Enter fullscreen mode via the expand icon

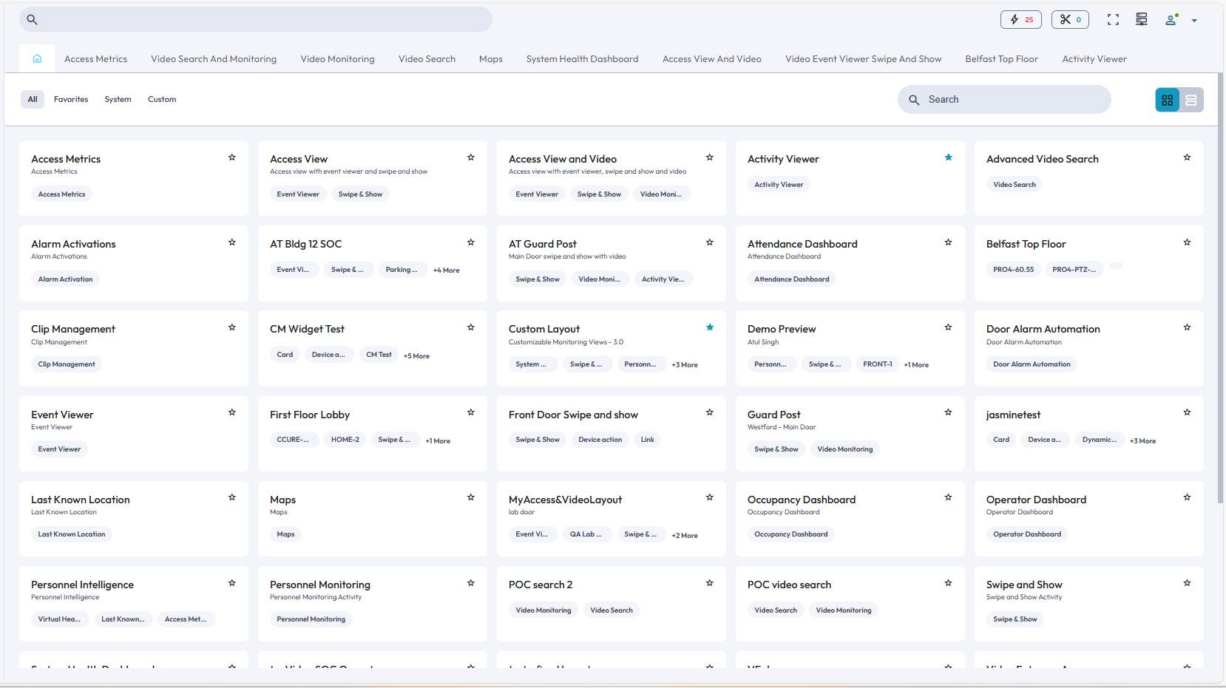pyautogui.click(x=1112, y=19)
